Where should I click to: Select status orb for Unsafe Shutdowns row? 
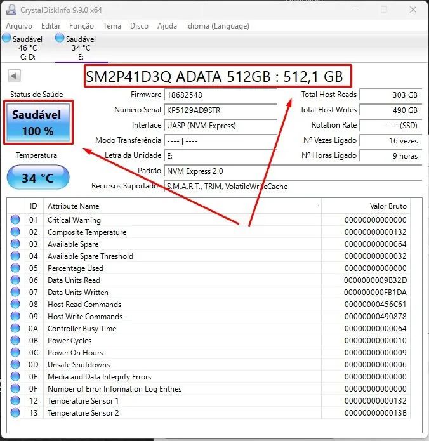point(15,364)
